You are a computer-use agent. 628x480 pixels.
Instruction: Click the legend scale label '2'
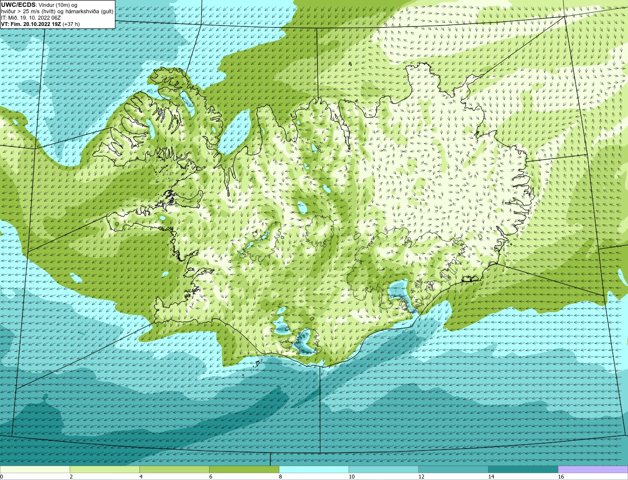click(x=71, y=477)
